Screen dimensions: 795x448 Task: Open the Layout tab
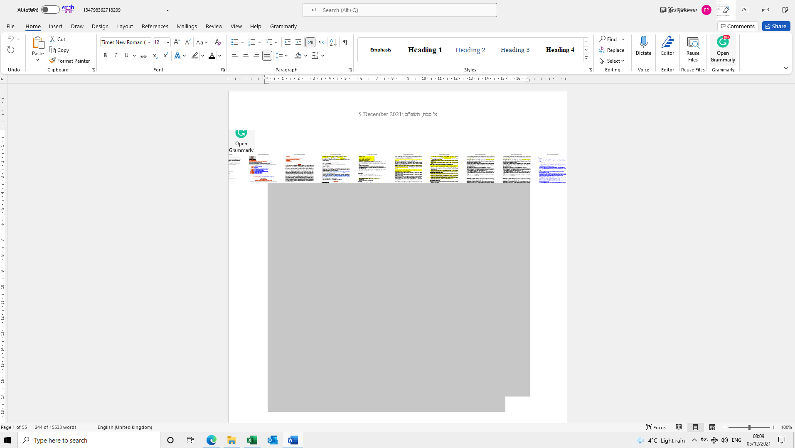click(x=125, y=26)
